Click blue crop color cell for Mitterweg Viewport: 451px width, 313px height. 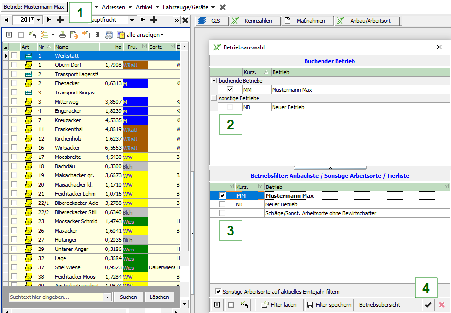click(135, 102)
